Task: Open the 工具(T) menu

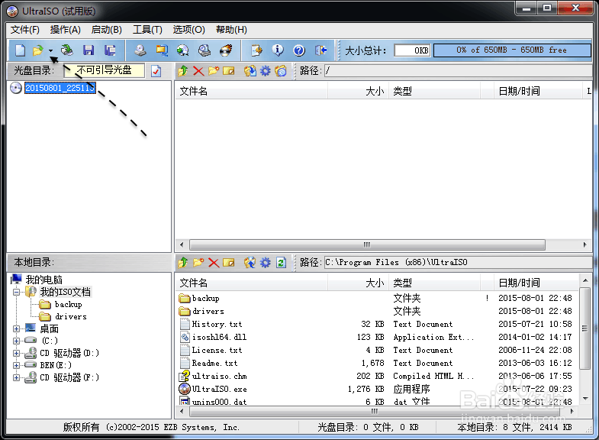Action: tap(147, 30)
